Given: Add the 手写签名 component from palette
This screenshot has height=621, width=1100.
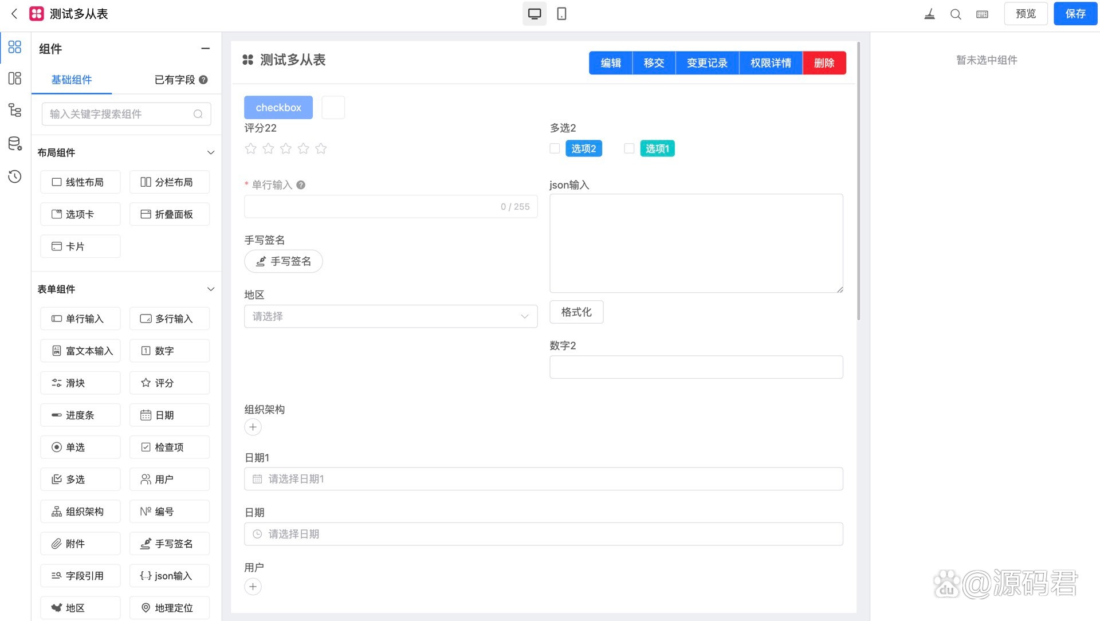Looking at the screenshot, I should pyautogui.click(x=170, y=544).
